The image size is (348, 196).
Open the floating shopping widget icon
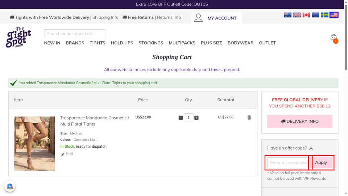pos(10,186)
